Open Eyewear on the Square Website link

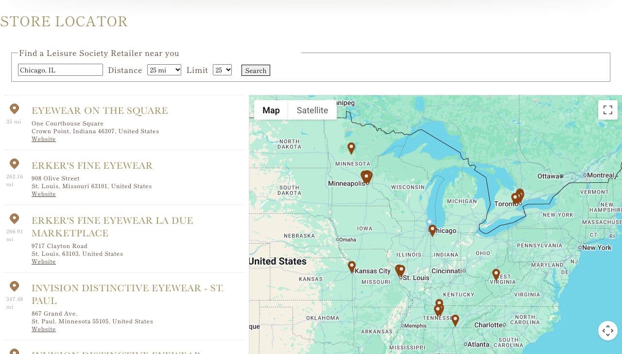pyautogui.click(x=44, y=139)
